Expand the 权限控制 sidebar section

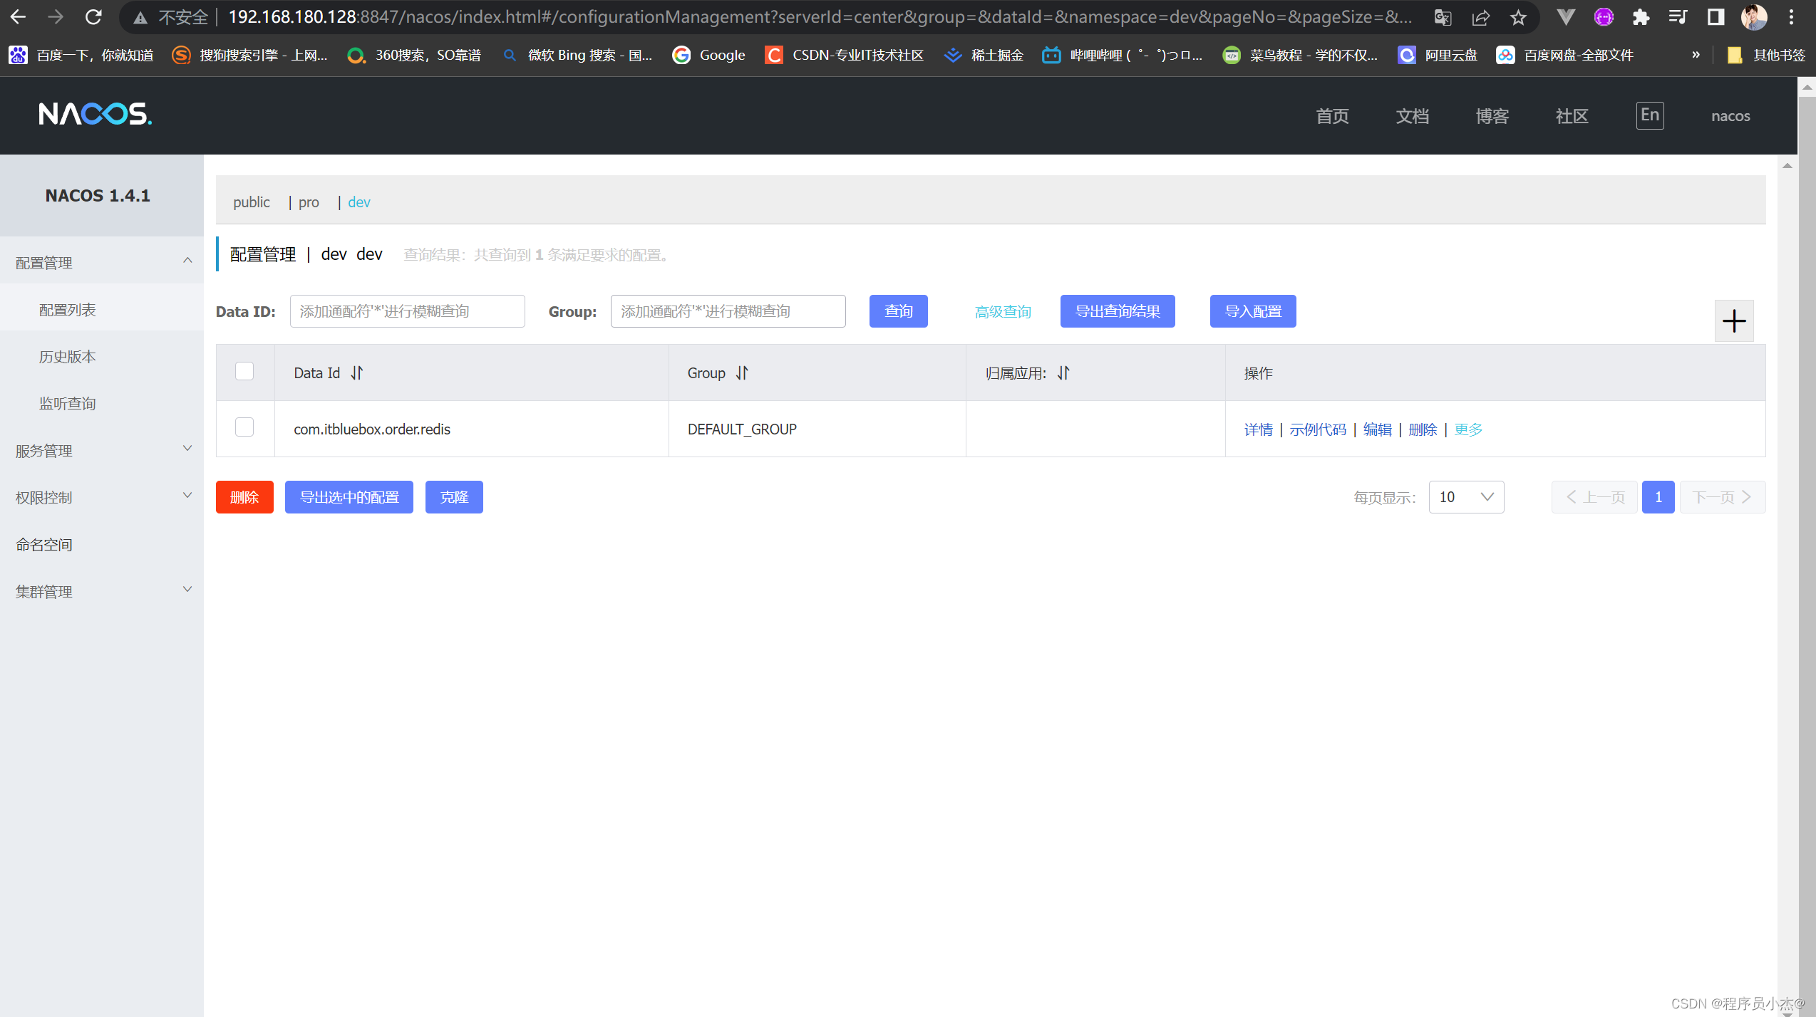[102, 497]
